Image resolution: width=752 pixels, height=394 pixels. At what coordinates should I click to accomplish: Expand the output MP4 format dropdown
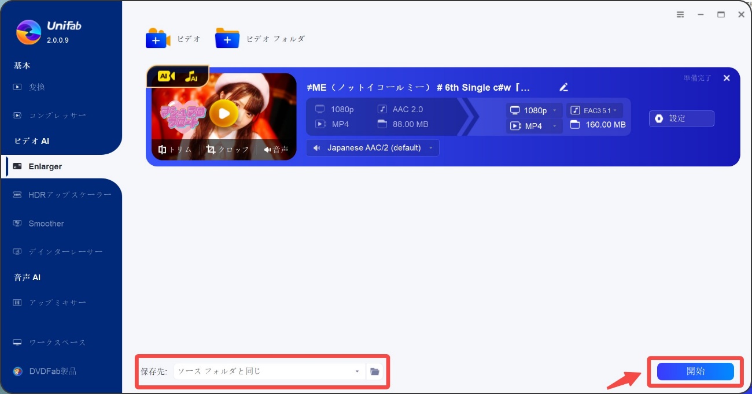[534, 126]
